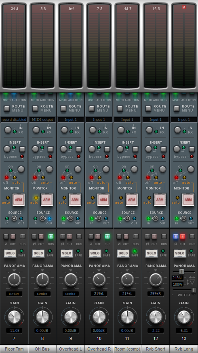This screenshot has width=198, height=353.
Task: Click the 24%L pan value field on Rvb Long
Action: 178,278
